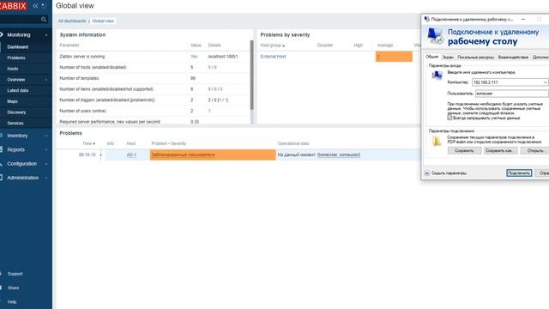Open the Support link in the sidebar
This screenshot has width=549, height=309.
point(15,274)
